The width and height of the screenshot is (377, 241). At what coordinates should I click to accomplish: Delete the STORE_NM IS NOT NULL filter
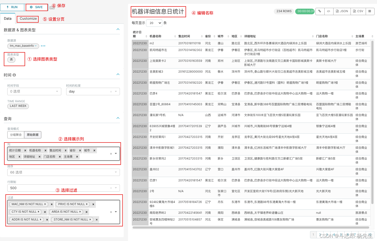tap(96, 220)
